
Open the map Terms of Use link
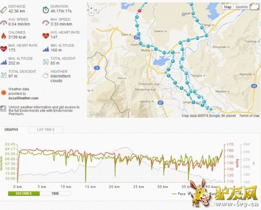tap(249, 115)
